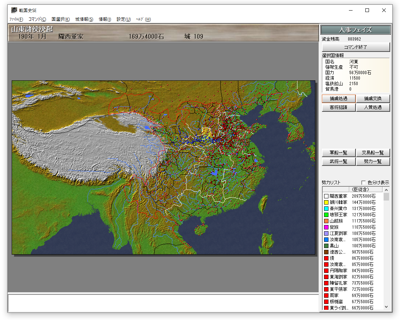Open the 武将一覧 list

pos(338,161)
